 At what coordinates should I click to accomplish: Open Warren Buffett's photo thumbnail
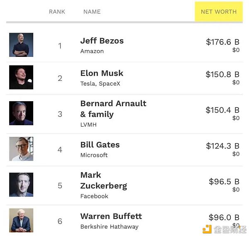pos(21,220)
